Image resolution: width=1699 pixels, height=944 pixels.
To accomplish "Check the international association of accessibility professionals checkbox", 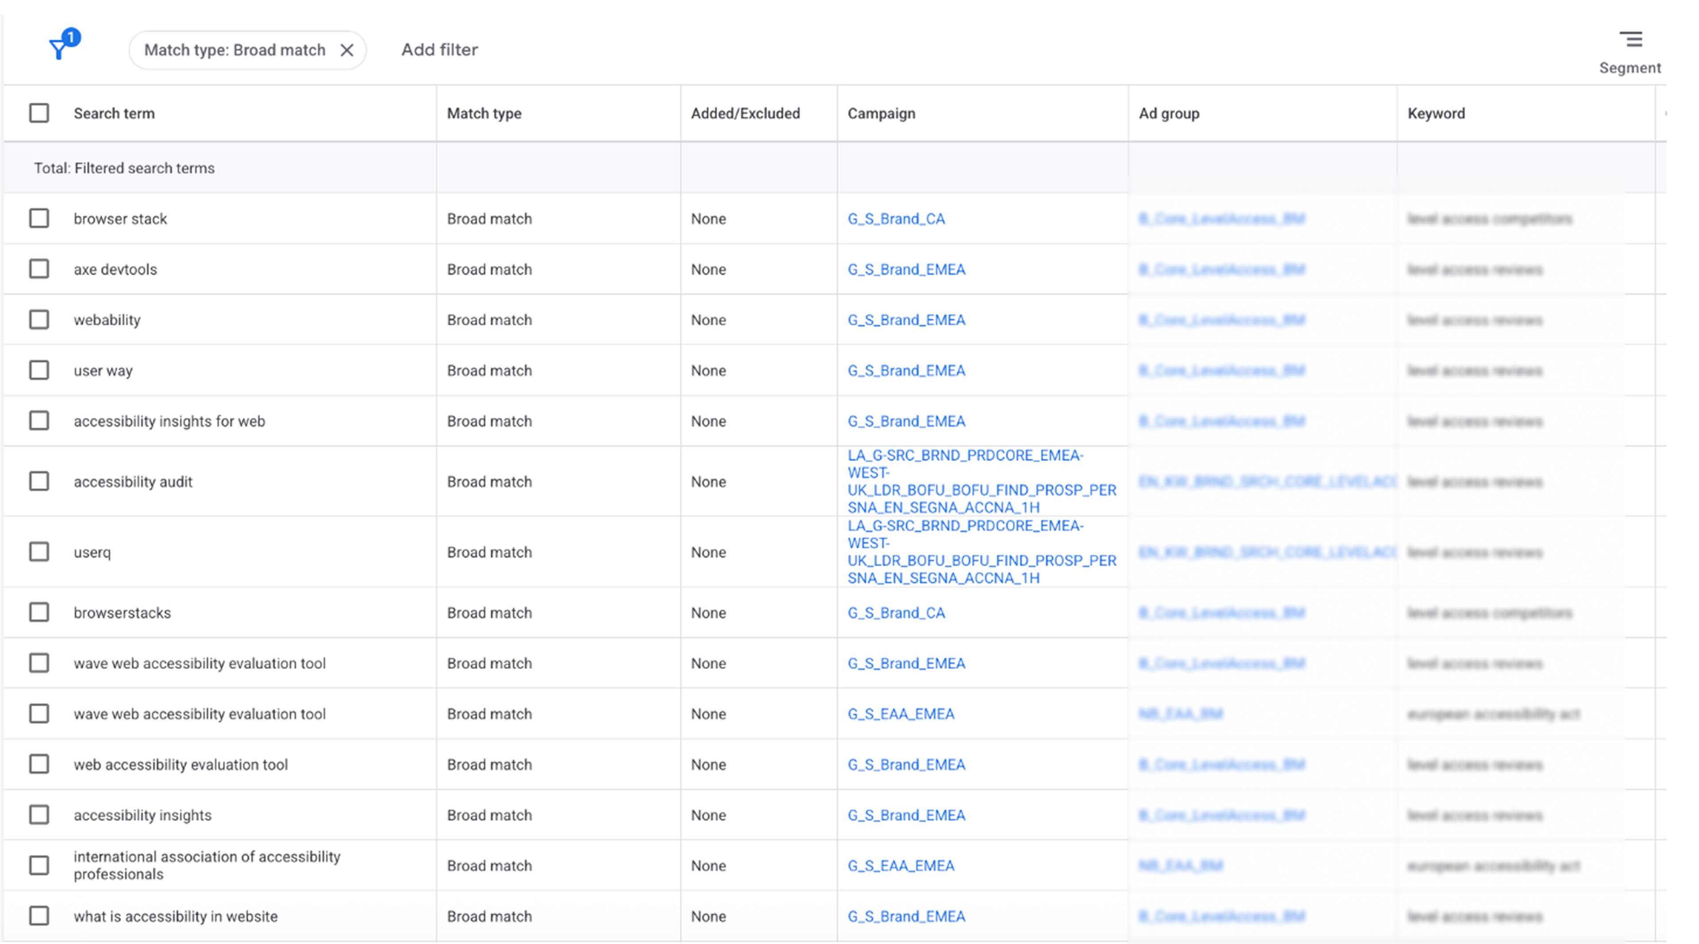I will pyautogui.click(x=39, y=865).
